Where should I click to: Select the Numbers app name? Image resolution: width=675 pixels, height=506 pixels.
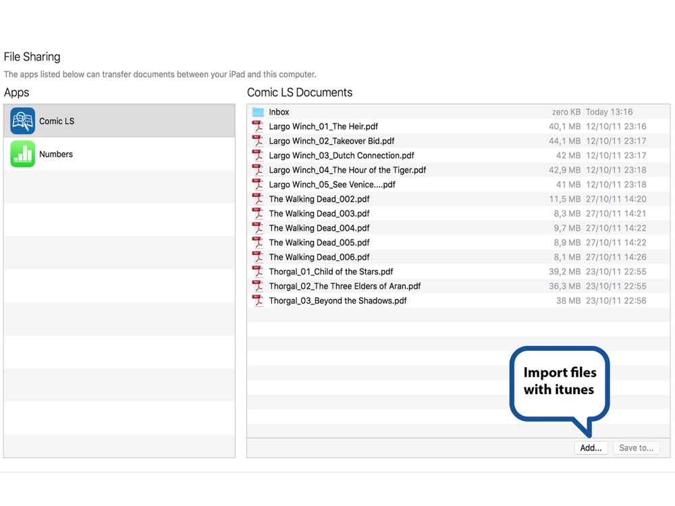coord(56,154)
